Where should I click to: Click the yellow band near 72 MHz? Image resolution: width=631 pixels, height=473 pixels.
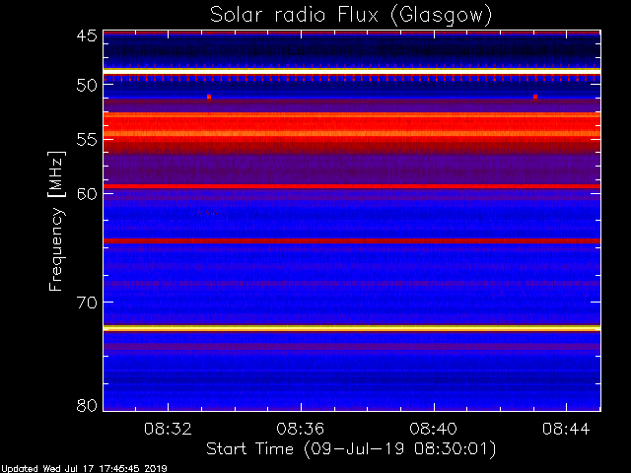(352, 328)
